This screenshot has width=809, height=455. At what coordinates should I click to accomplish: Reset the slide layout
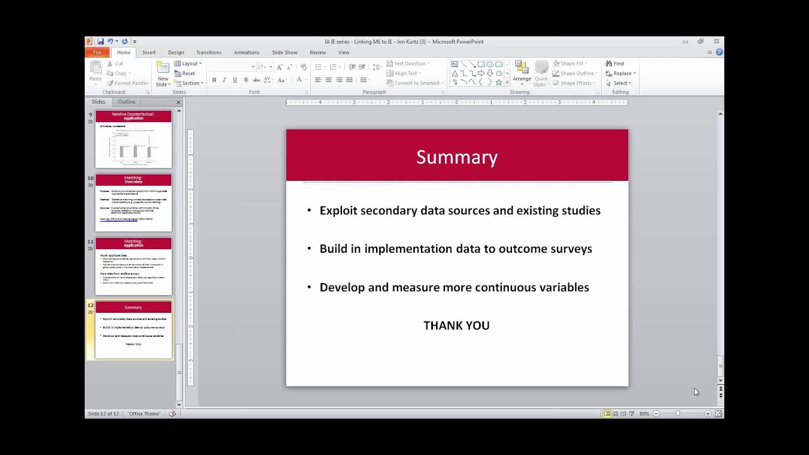tap(185, 73)
